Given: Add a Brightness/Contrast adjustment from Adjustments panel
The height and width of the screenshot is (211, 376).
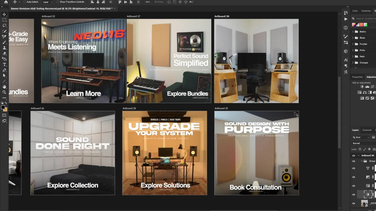Looking at the screenshot, I should [x=362, y=86].
